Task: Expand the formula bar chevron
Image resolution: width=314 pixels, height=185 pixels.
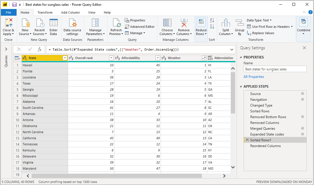Action: (232, 50)
